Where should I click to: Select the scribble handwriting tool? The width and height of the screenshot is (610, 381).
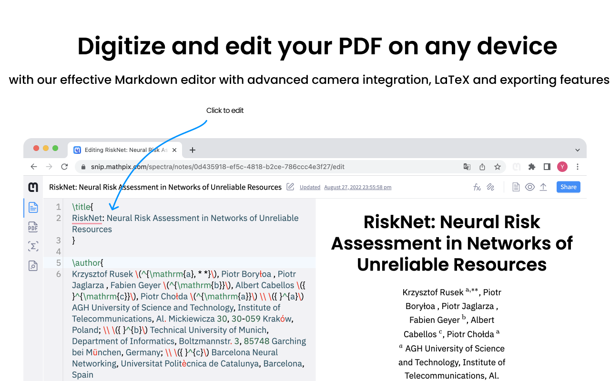pos(490,187)
